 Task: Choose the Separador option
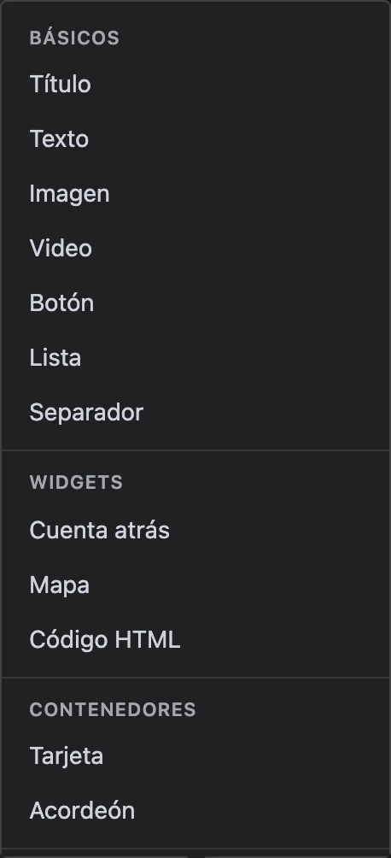coord(195,413)
